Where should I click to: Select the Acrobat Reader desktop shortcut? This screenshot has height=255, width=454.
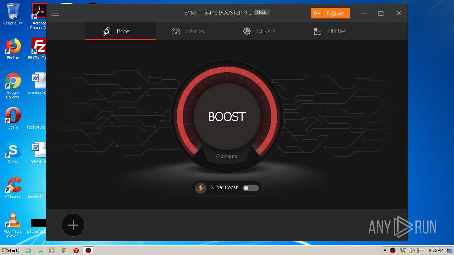(39, 16)
